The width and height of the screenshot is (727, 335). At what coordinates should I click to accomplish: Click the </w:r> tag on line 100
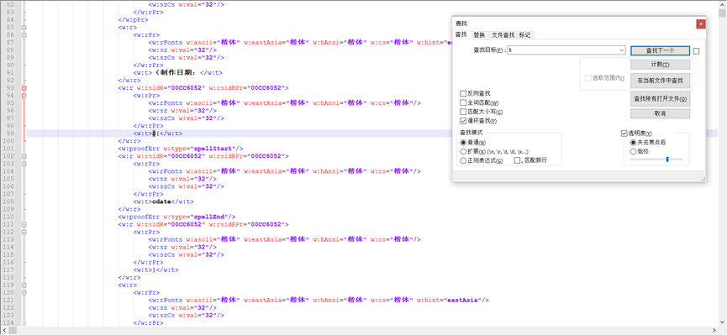(x=129, y=141)
